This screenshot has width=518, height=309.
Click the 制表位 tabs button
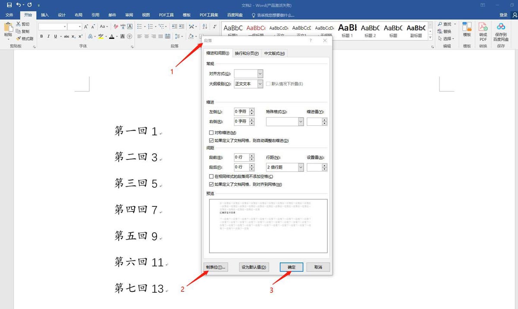[216, 267]
